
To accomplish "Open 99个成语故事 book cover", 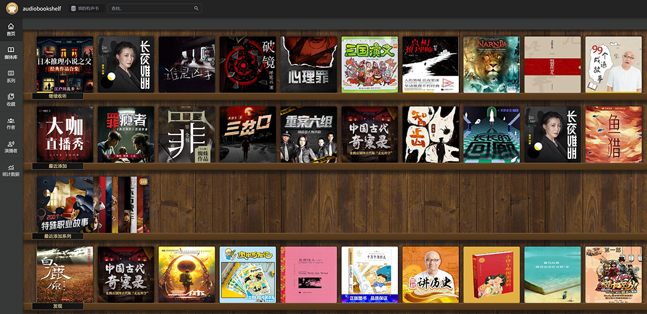I will click(614, 65).
